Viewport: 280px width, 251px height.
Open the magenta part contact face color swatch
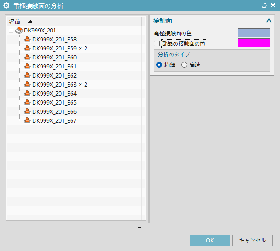(253, 43)
